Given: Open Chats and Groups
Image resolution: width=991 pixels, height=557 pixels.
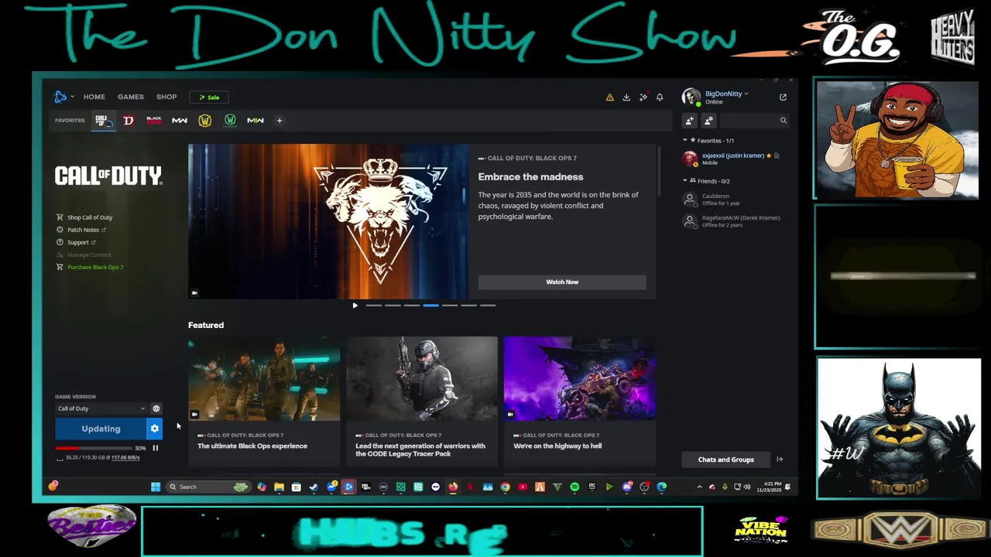Looking at the screenshot, I should pos(725,460).
